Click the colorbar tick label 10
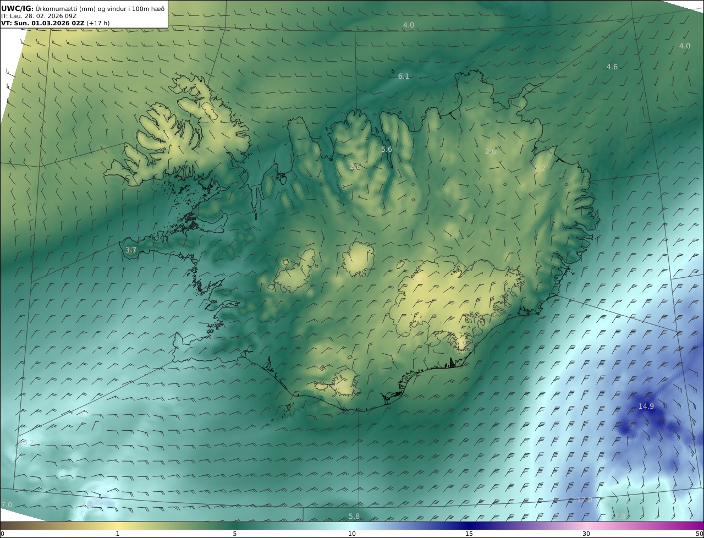The width and height of the screenshot is (704, 538). [352, 534]
